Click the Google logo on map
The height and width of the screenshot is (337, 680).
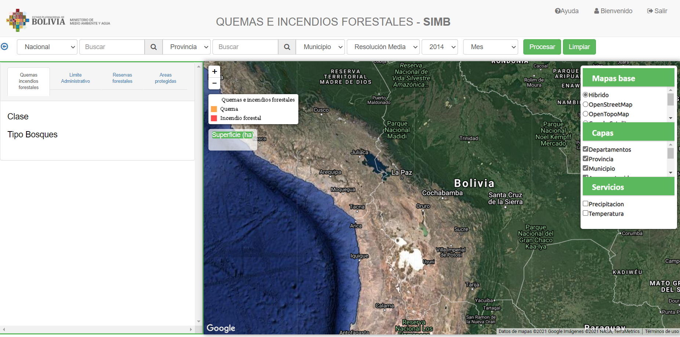tap(221, 328)
